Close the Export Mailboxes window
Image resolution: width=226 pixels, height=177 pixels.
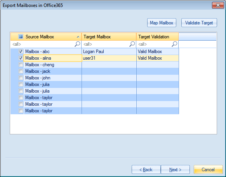218,5
